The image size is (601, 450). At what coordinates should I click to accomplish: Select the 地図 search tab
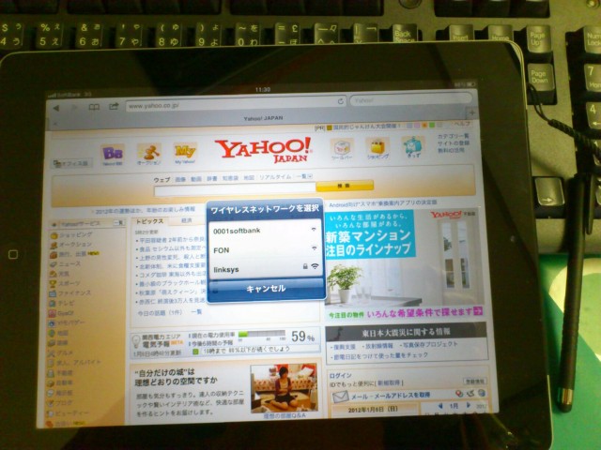pos(249,177)
